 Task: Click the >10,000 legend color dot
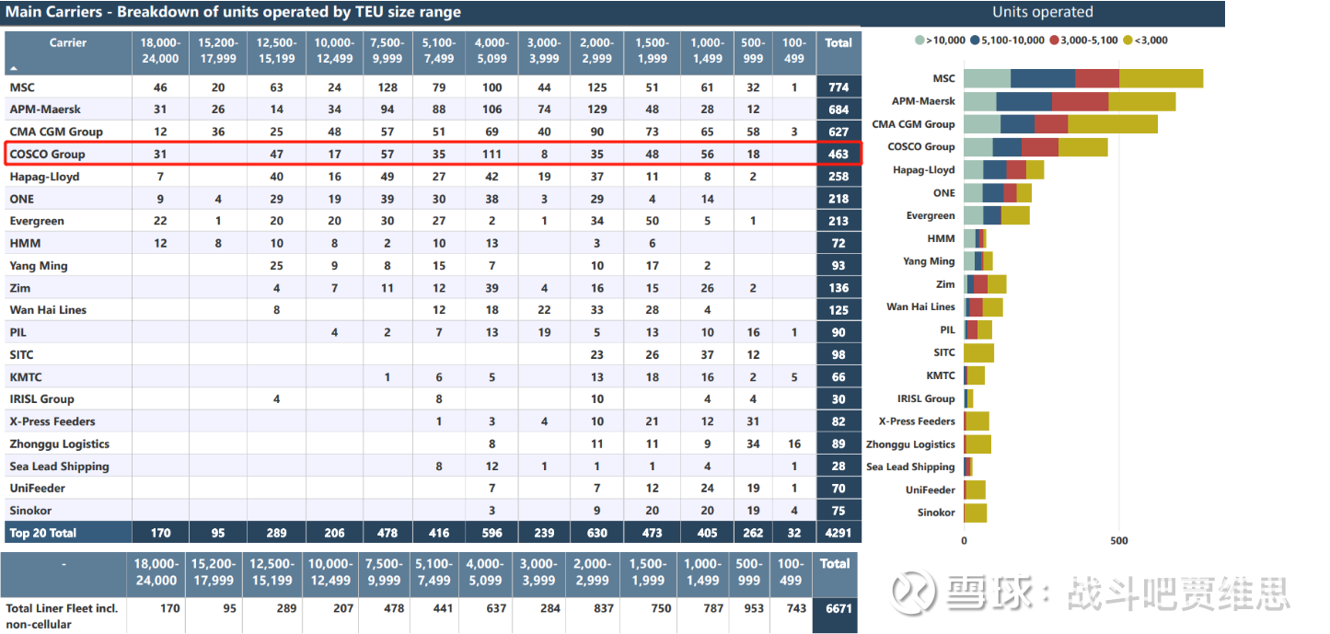919,40
